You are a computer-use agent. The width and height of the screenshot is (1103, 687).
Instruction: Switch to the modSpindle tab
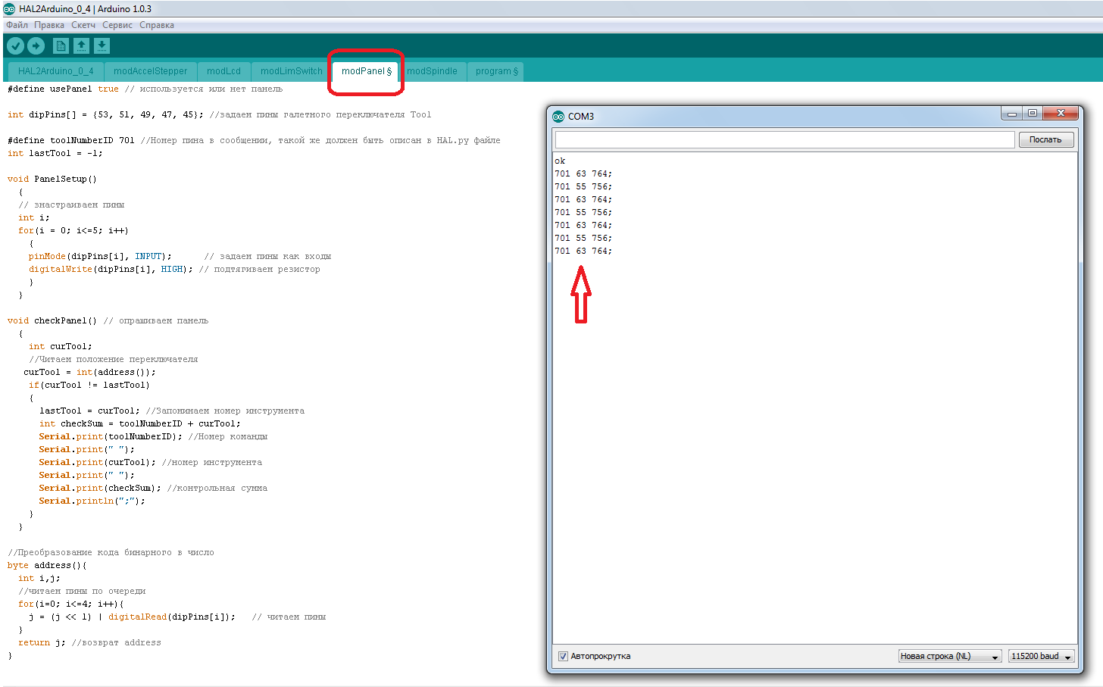tap(433, 71)
